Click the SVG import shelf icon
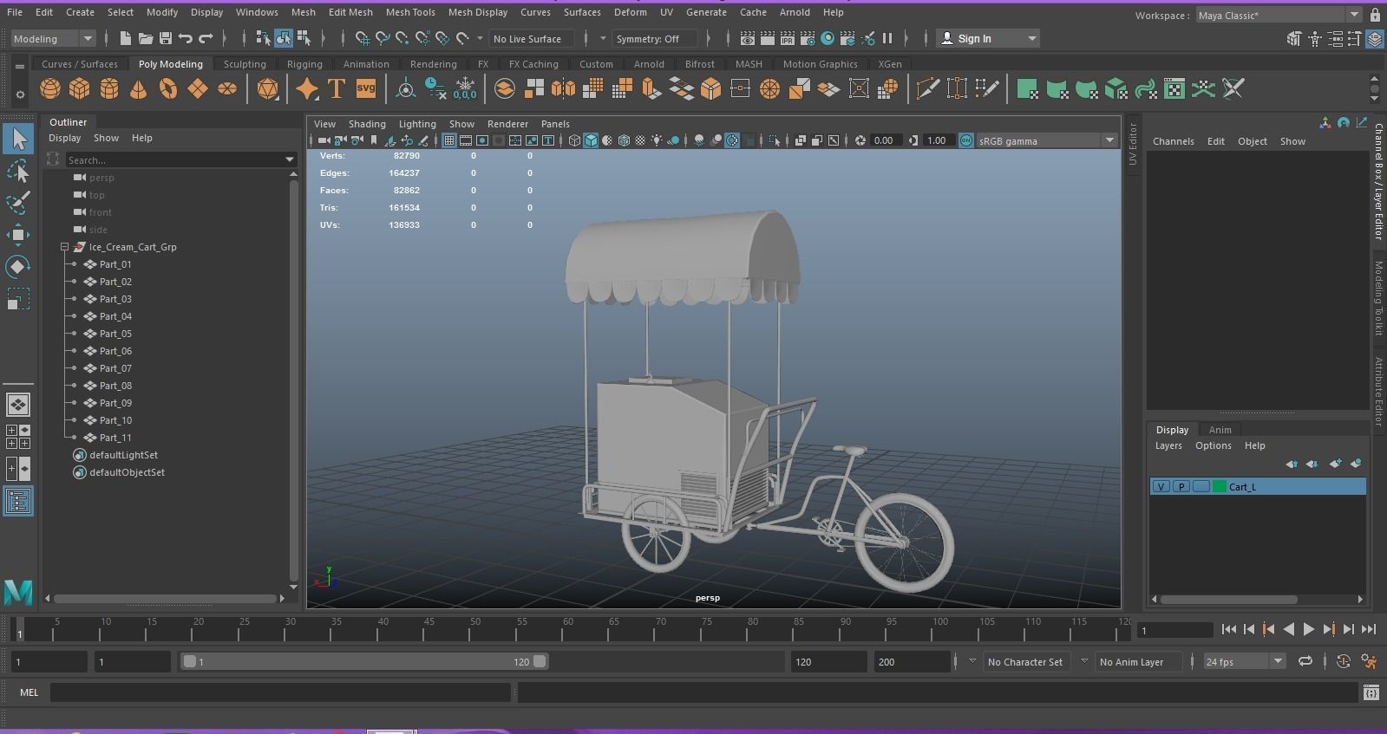1387x734 pixels. (x=366, y=88)
